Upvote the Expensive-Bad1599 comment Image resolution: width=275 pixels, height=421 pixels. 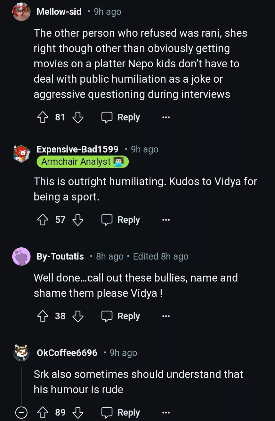43,220
